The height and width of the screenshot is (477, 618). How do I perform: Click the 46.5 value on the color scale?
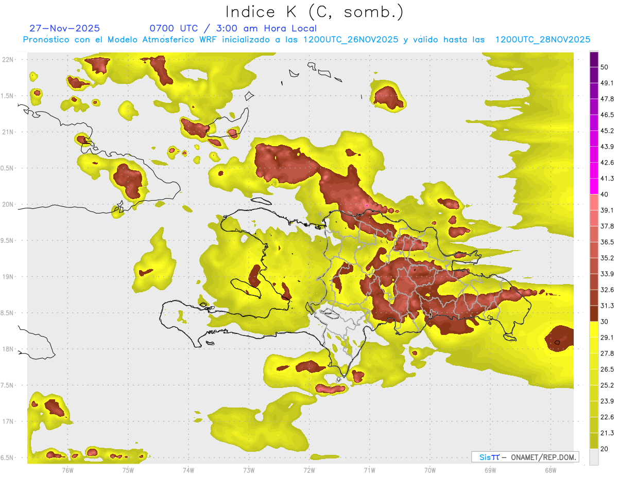coord(607,115)
